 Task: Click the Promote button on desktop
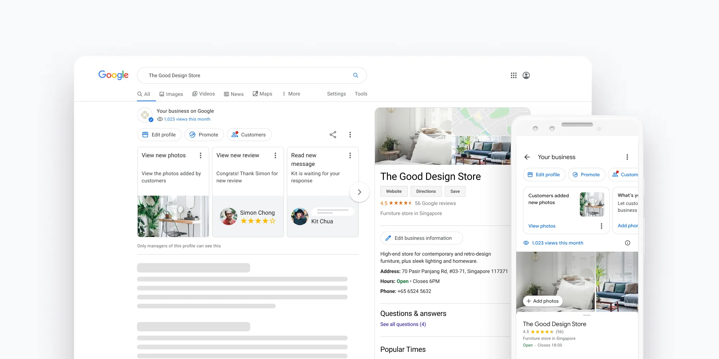pyautogui.click(x=204, y=135)
